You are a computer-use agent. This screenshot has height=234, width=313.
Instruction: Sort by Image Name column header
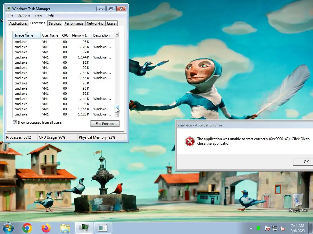(27, 35)
